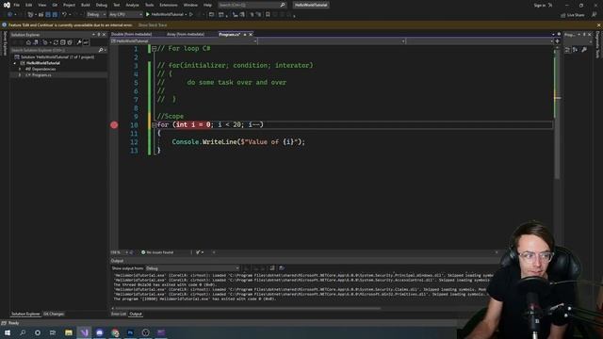Click the Save All toolbar icon
Screen dimensions: 603x339
tap(55, 15)
